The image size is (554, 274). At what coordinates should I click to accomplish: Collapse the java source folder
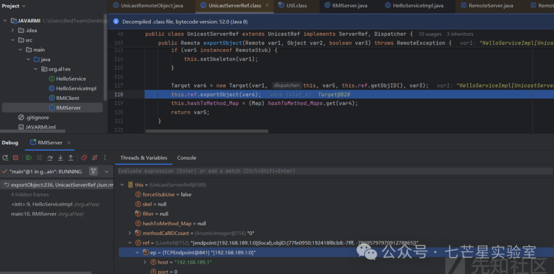click(28, 59)
